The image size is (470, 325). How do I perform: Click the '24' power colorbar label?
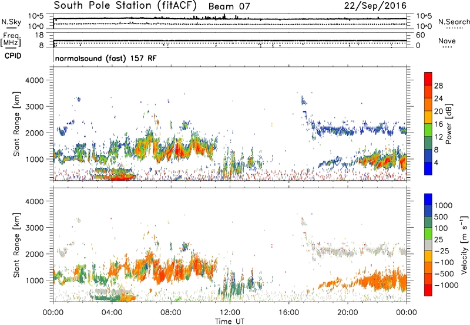(438, 99)
